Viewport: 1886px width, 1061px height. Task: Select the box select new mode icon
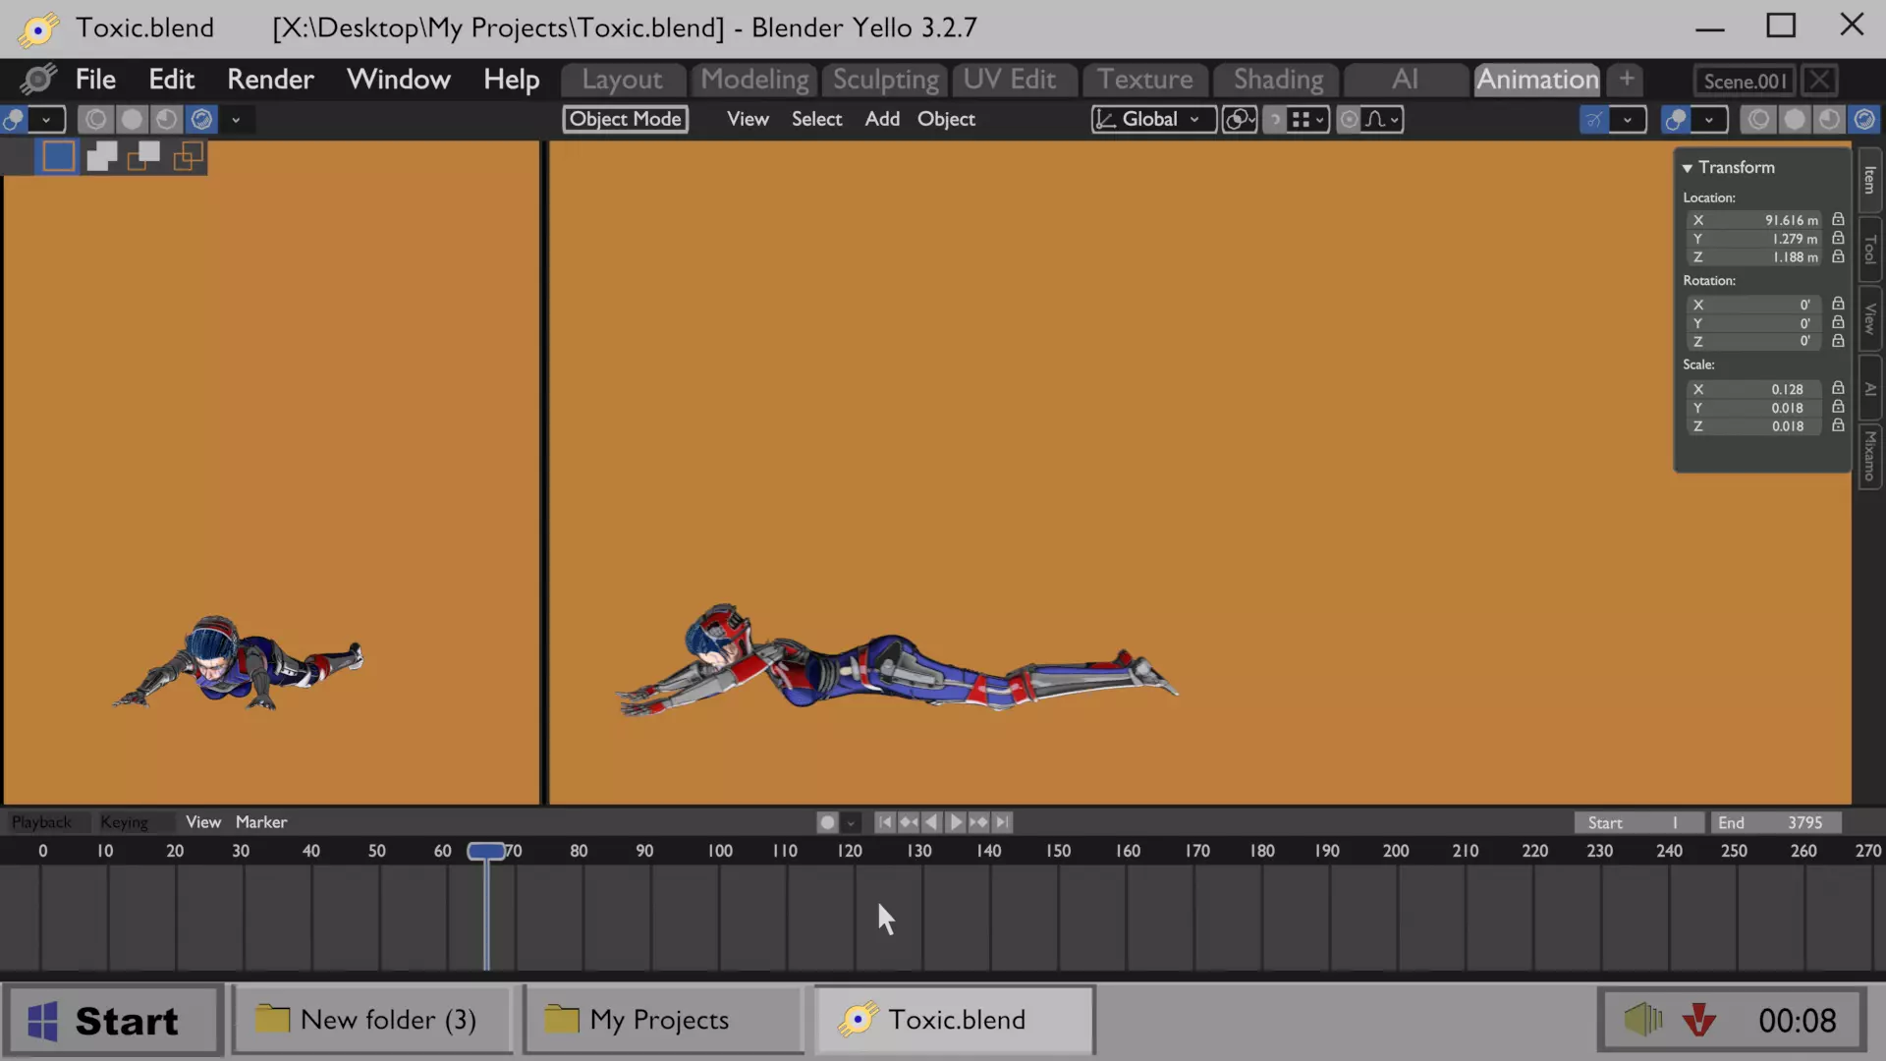58,156
